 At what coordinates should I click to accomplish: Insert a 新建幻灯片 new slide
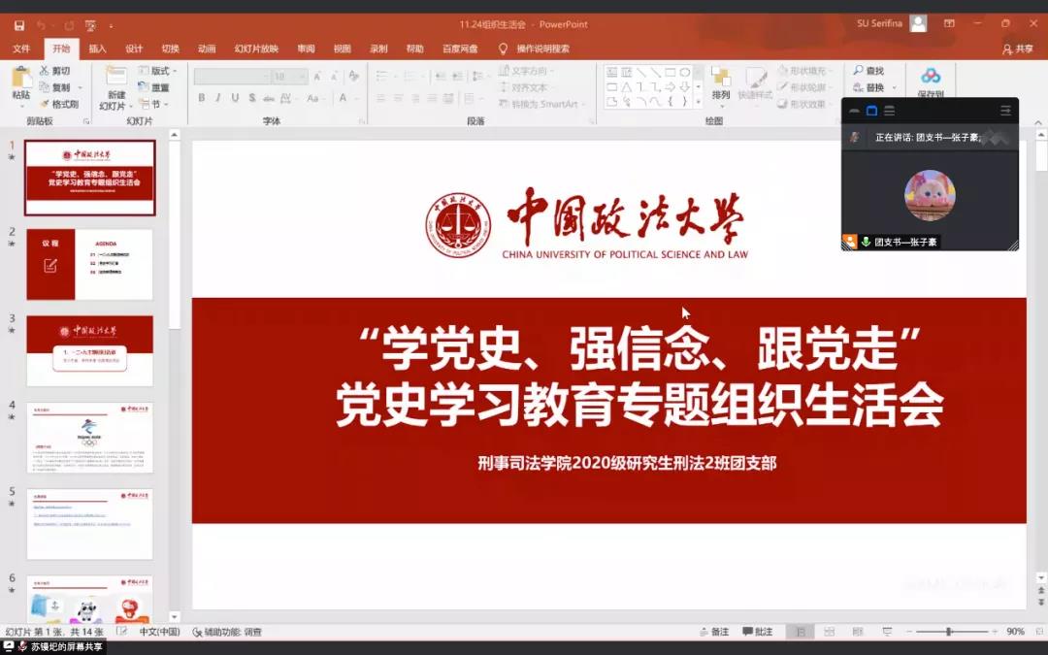[x=116, y=88]
